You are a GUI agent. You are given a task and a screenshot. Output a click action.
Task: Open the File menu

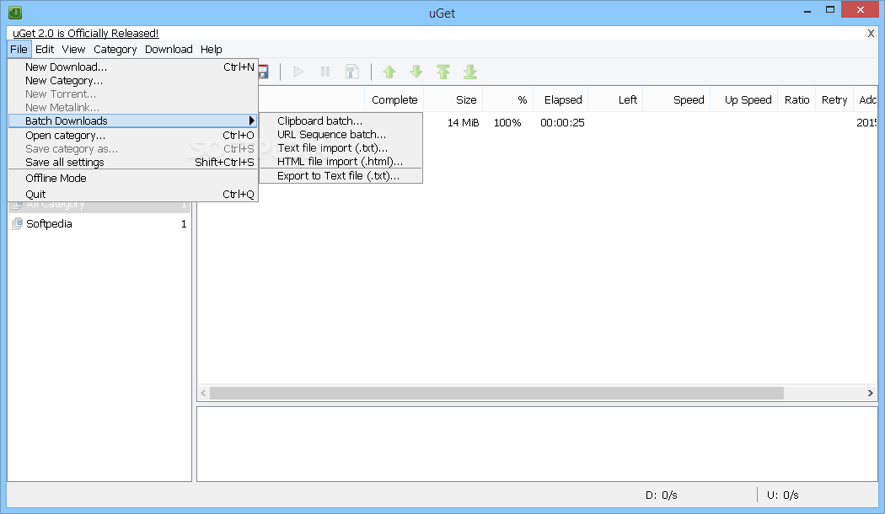tap(19, 49)
